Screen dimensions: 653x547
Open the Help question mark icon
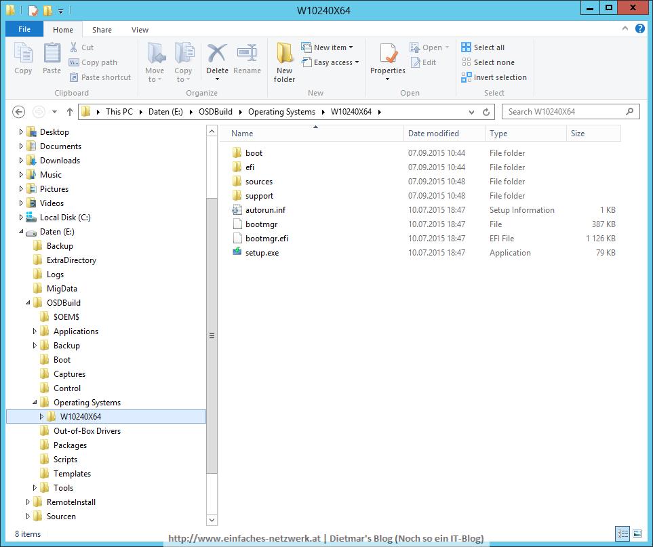[639, 28]
